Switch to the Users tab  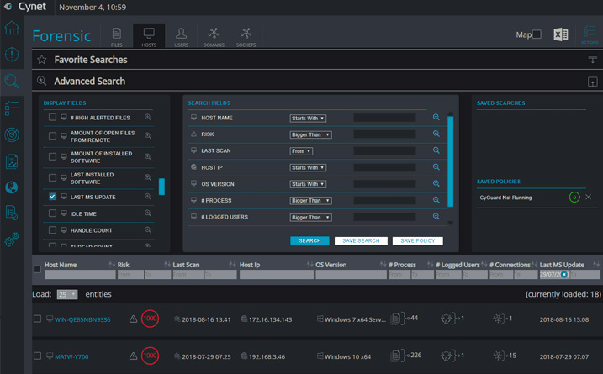(181, 35)
